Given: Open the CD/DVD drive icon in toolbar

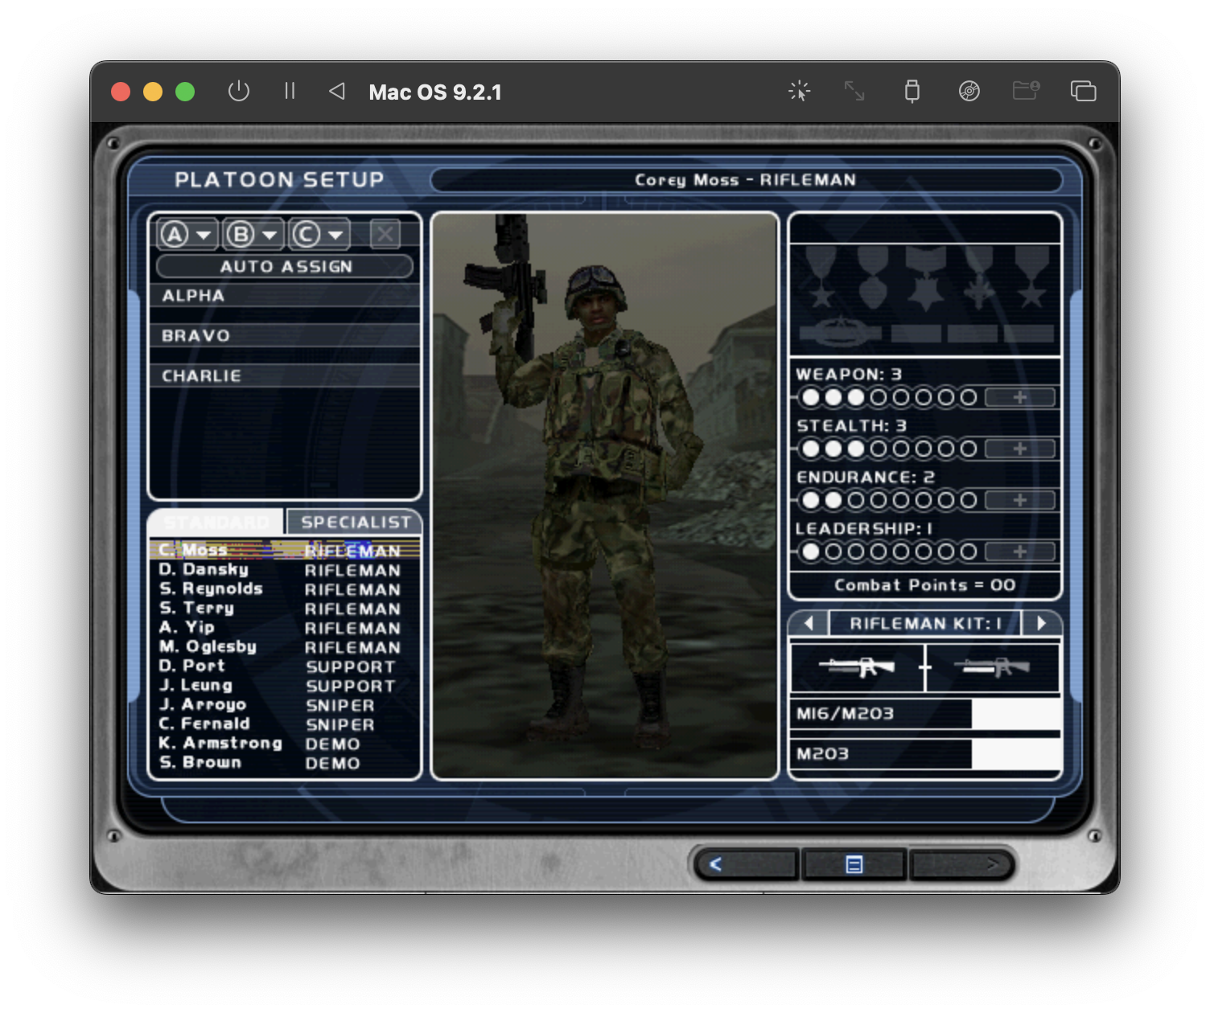Looking at the screenshot, I should 969,91.
